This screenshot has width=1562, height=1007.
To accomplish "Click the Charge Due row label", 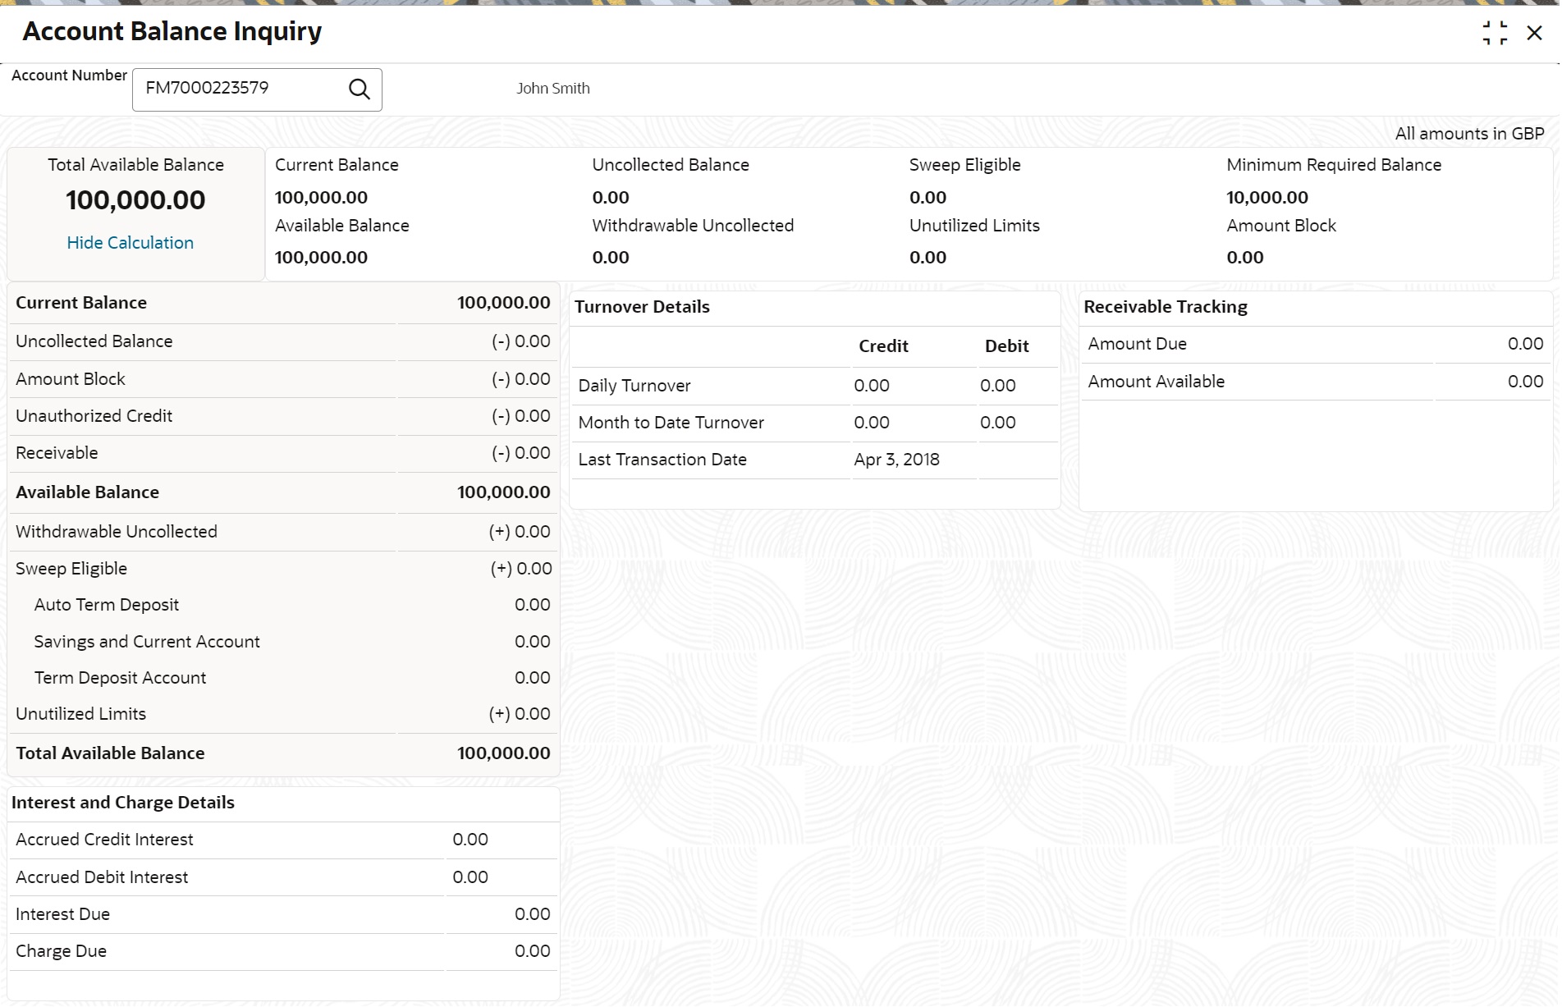I will [61, 951].
